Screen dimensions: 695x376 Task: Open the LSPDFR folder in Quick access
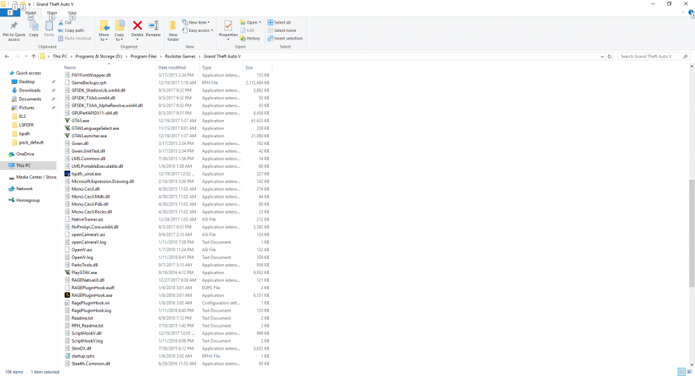coord(26,125)
